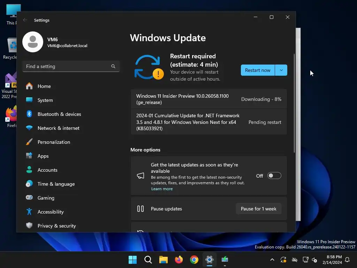This screenshot has height=268, width=357.
Task: Click the Windows Update tray icon
Action: coord(283,260)
